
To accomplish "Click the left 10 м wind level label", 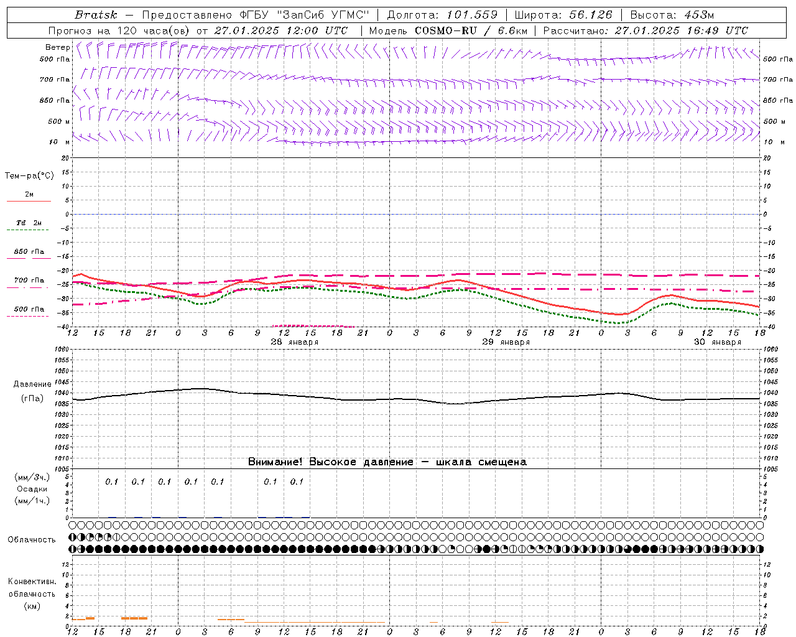I will point(59,142).
